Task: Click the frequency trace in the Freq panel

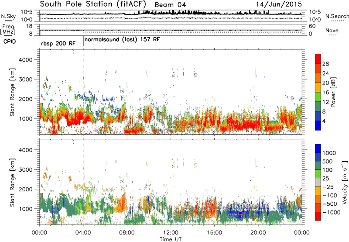Action: (x=171, y=30)
